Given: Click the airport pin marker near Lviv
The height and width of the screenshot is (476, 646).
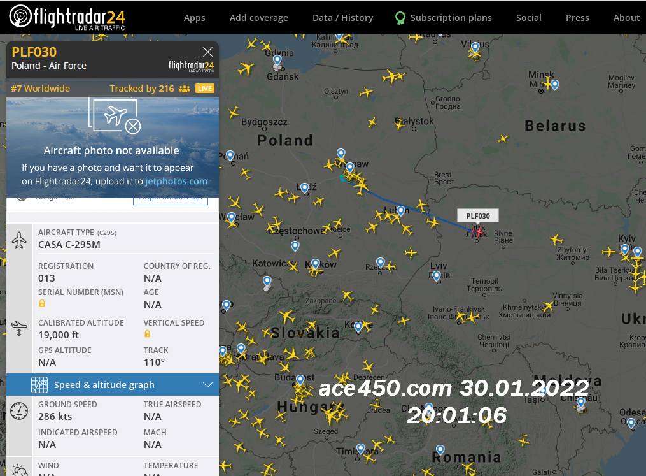Looking at the screenshot, I should point(437,275).
